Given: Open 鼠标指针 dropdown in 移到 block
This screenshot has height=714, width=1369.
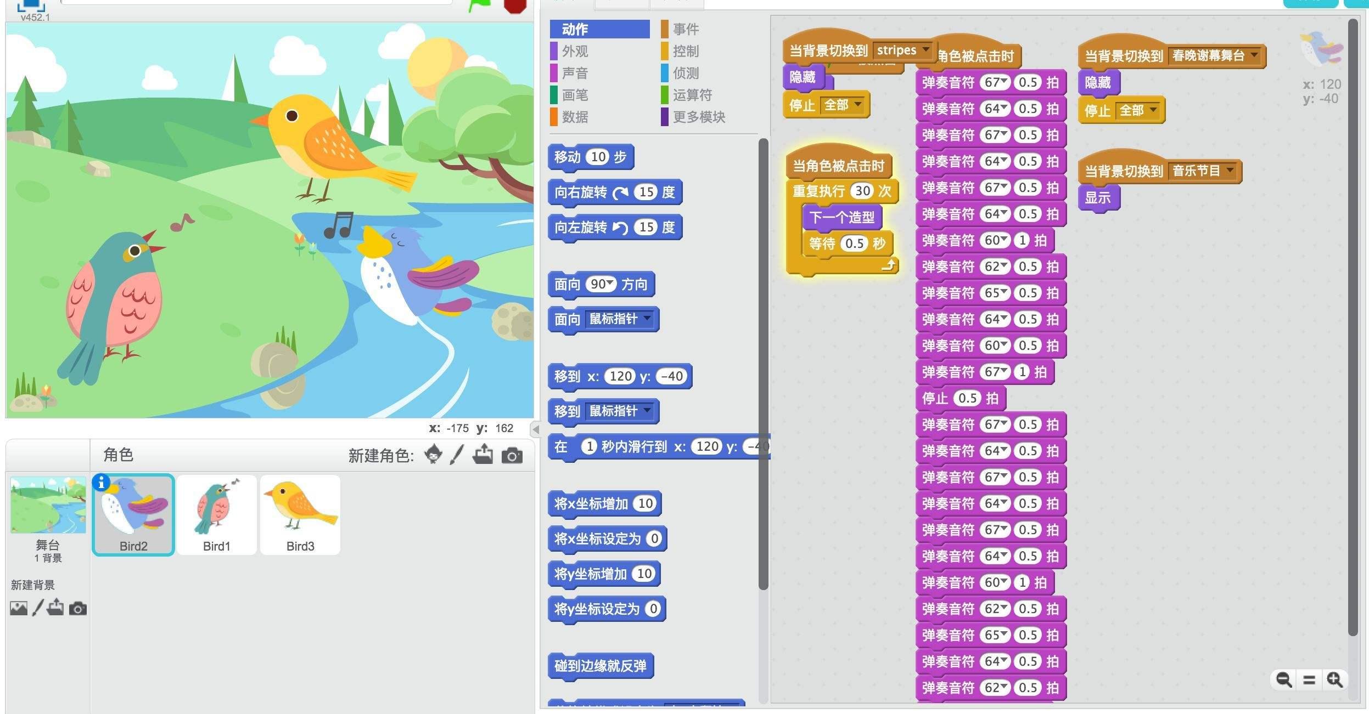Looking at the screenshot, I should pyautogui.click(x=647, y=410).
